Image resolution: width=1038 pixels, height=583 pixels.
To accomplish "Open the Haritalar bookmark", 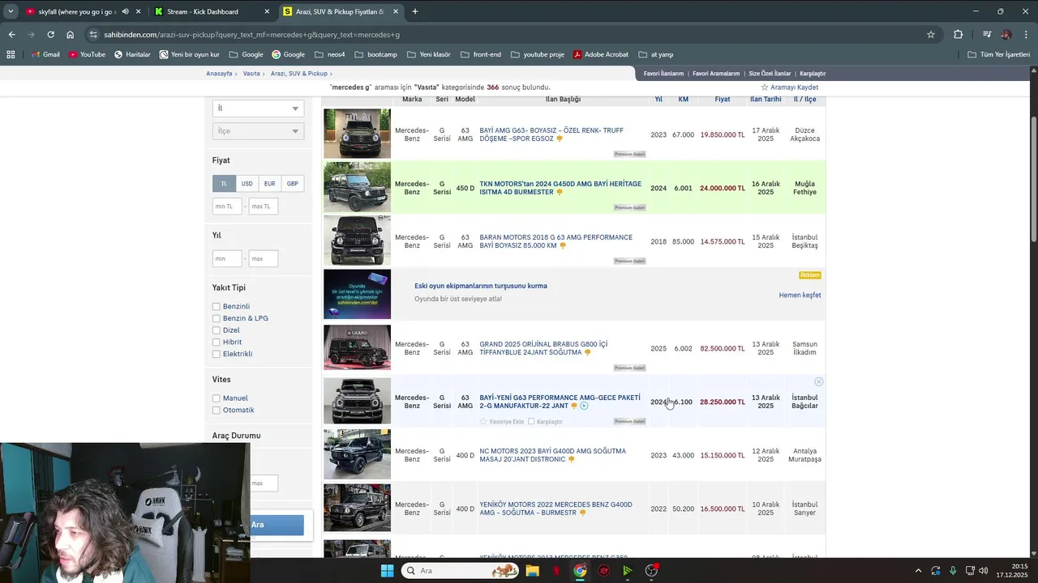I will tap(132, 54).
